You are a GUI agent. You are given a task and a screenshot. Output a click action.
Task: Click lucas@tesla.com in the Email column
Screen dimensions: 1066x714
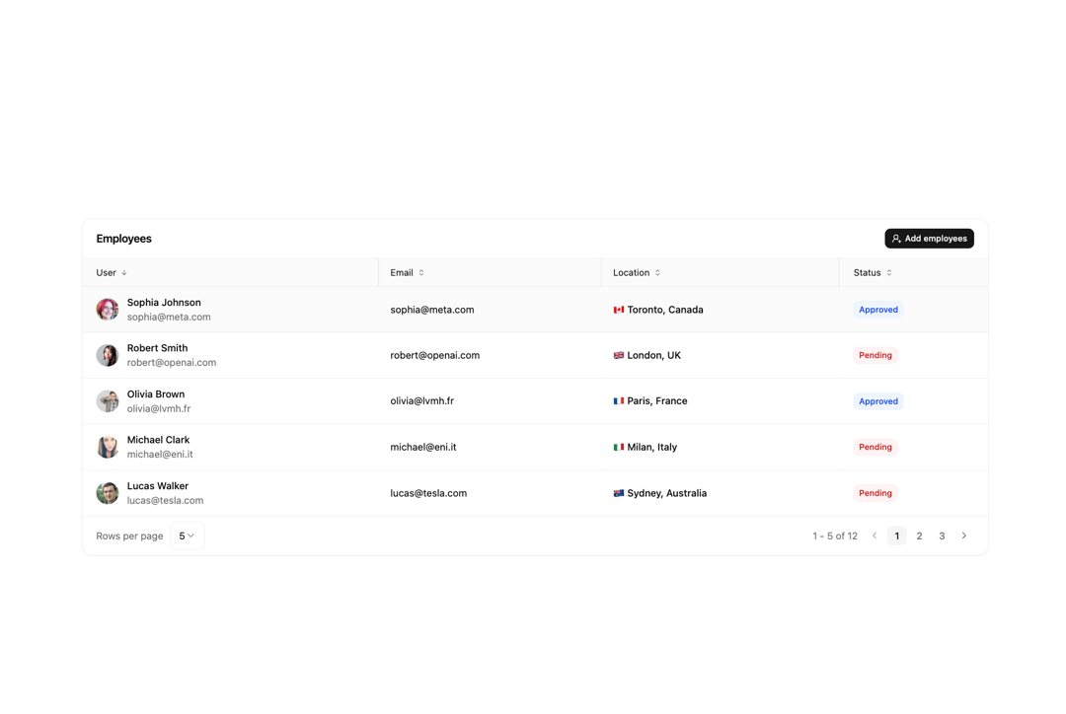click(428, 493)
